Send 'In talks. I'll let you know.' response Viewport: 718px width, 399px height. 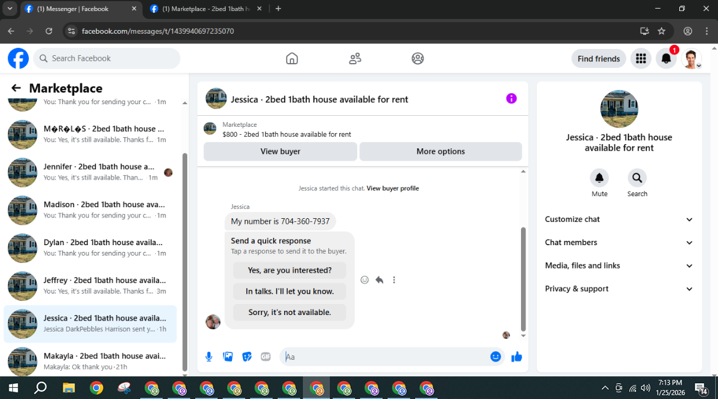pyautogui.click(x=290, y=292)
